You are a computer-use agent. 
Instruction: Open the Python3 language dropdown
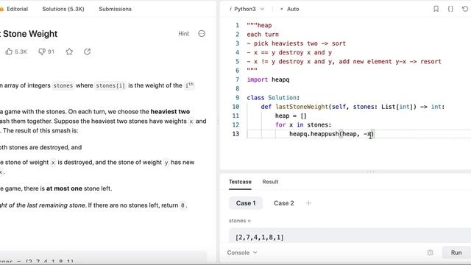pyautogui.click(x=247, y=9)
